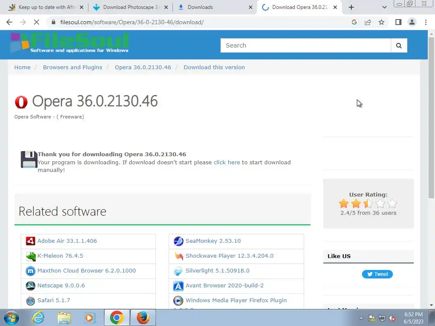Click the floppy disk download icon

point(29,160)
